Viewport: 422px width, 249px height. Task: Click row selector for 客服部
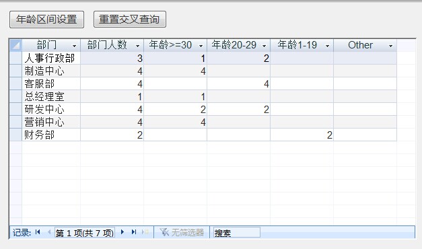pyautogui.click(x=15, y=83)
